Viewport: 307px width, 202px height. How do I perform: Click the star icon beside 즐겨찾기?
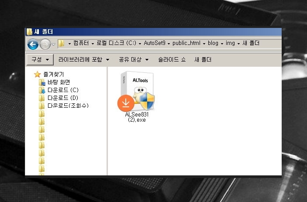37,74
